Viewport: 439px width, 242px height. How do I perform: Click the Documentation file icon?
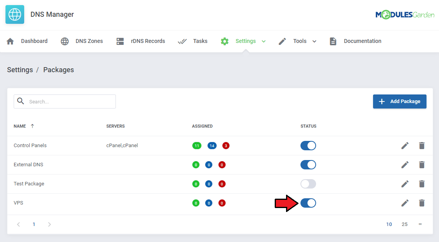click(x=333, y=41)
